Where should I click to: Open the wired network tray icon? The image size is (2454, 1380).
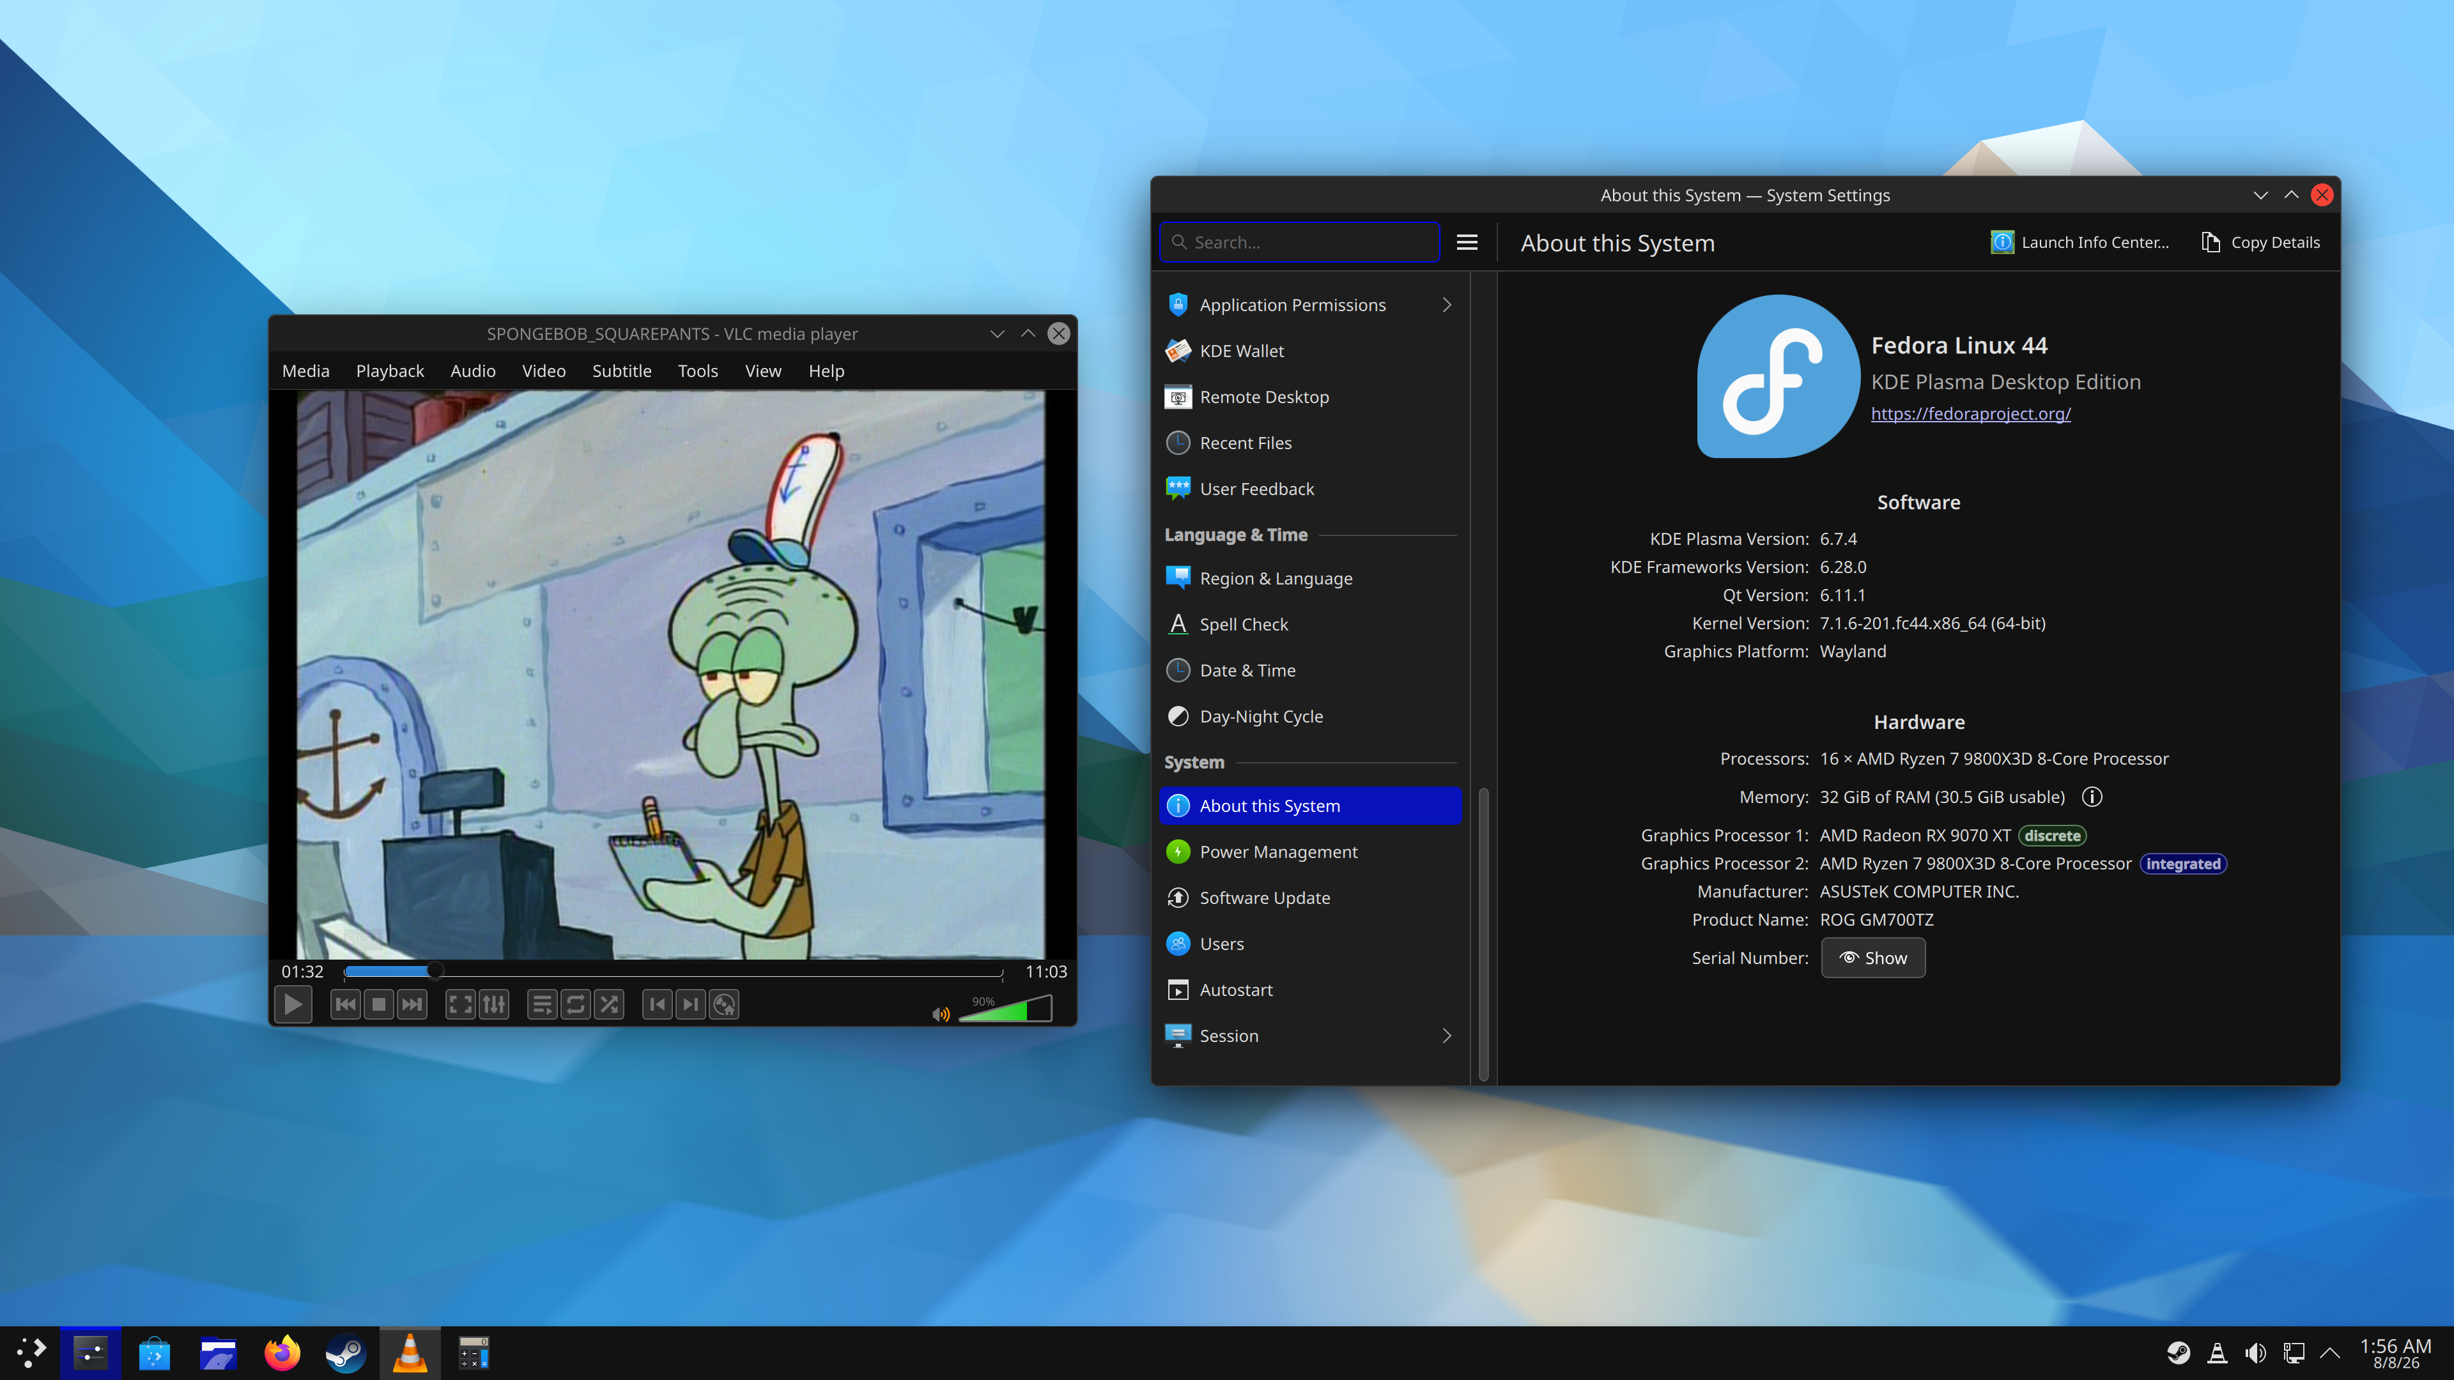tap(2294, 1353)
